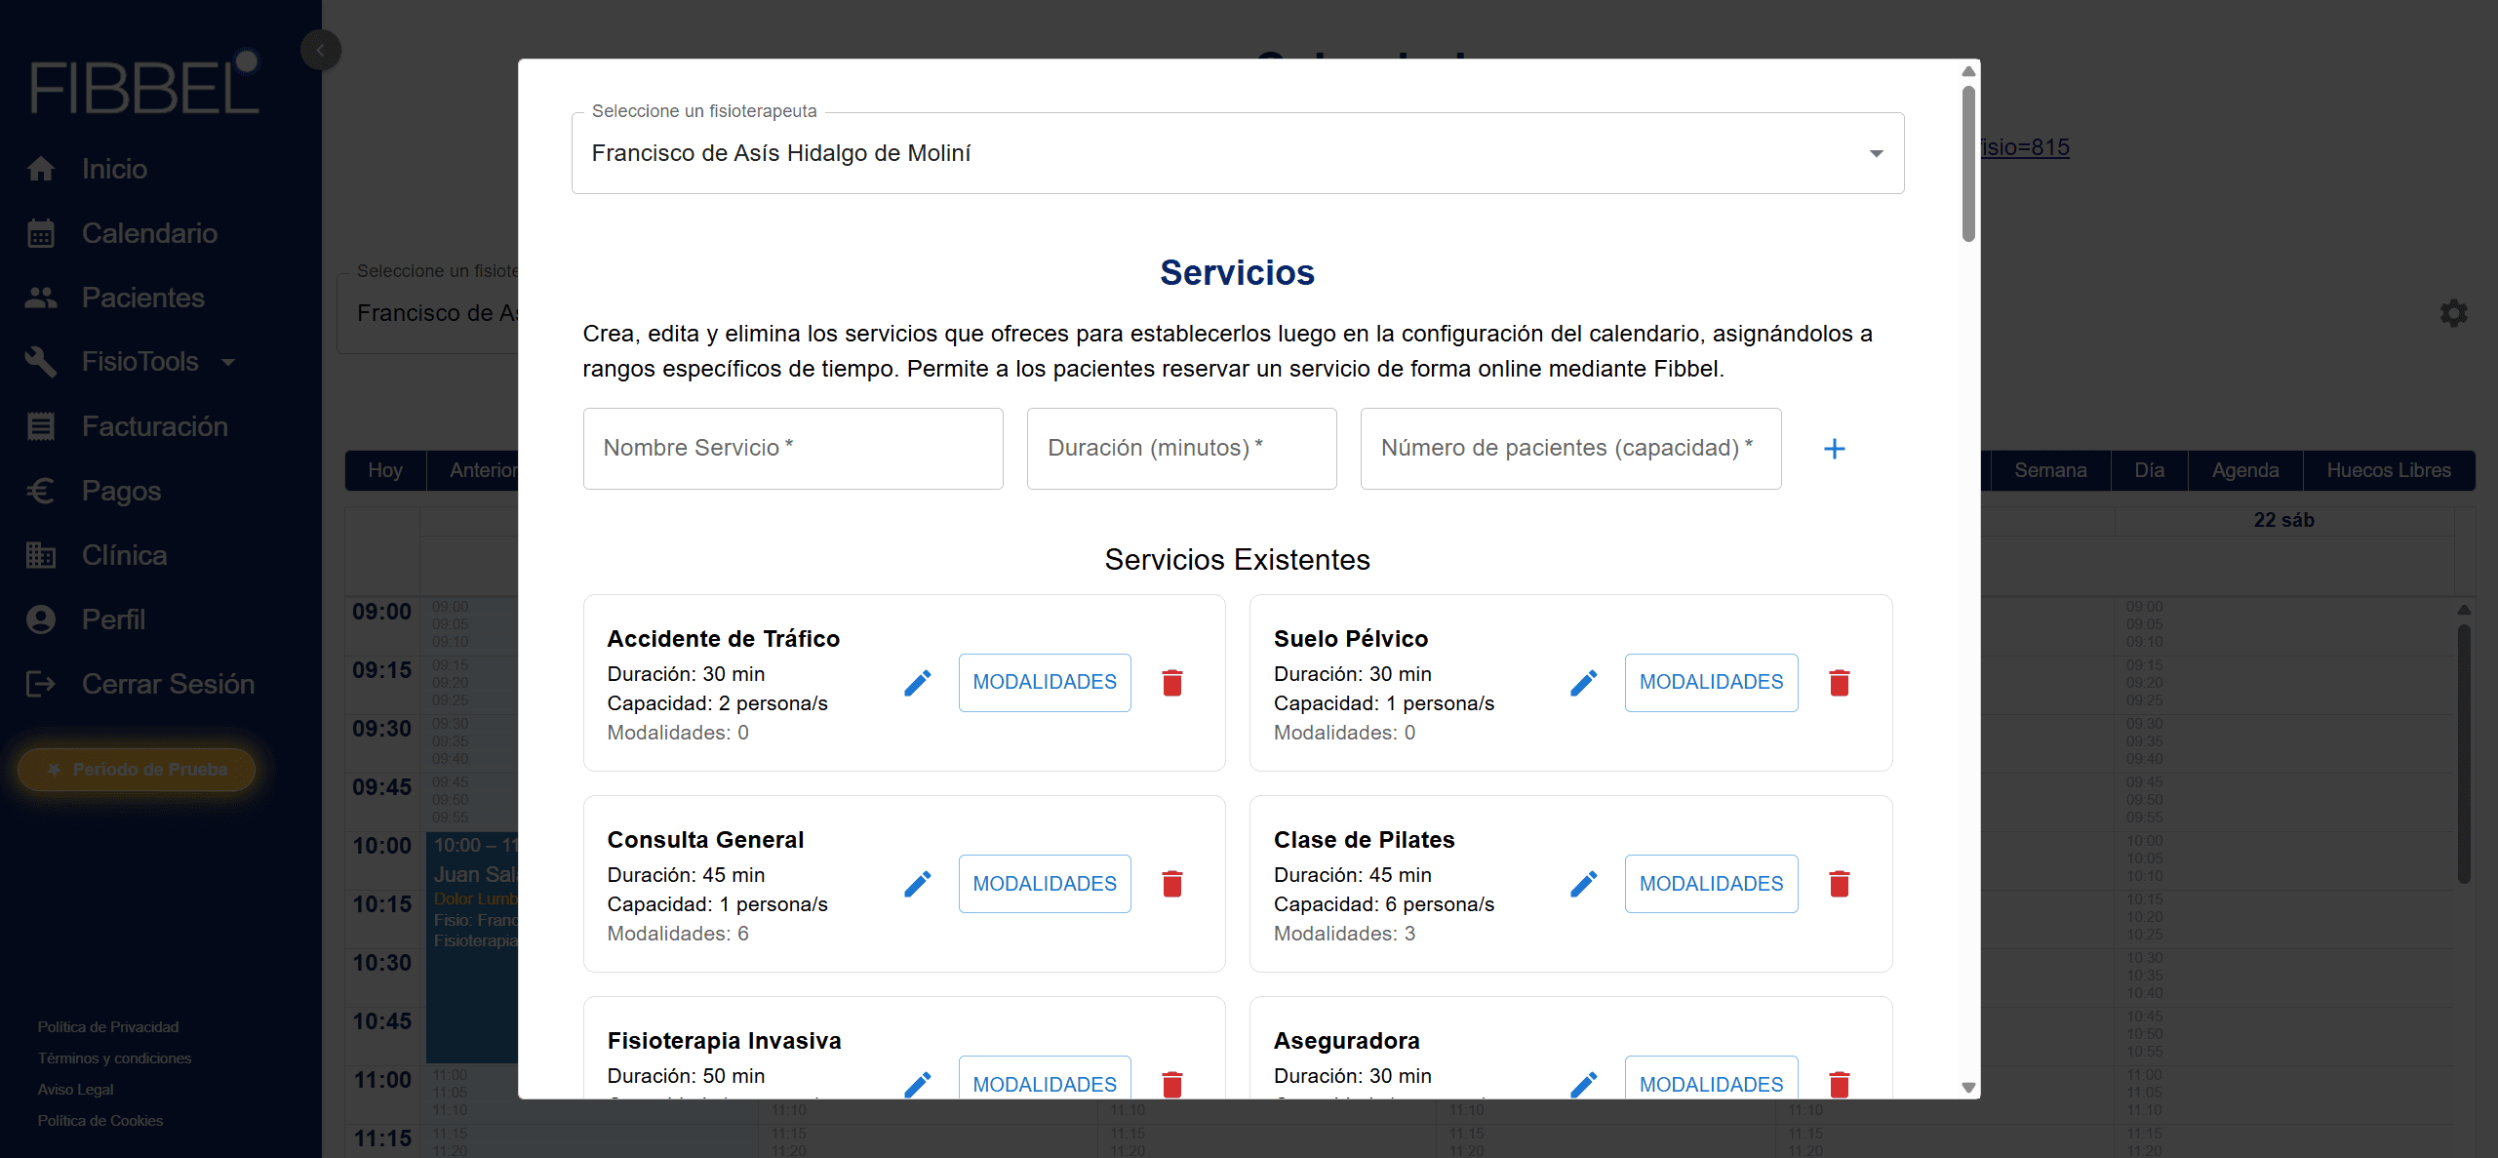Open Modalidades for Consulta General
This screenshot has height=1158, width=2498.
tap(1044, 884)
